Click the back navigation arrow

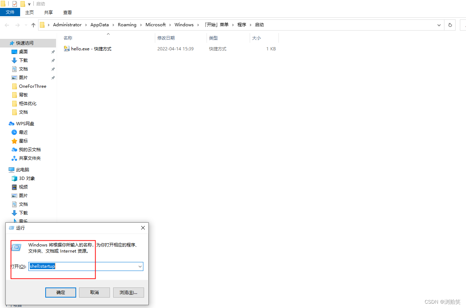pyautogui.click(x=7, y=25)
